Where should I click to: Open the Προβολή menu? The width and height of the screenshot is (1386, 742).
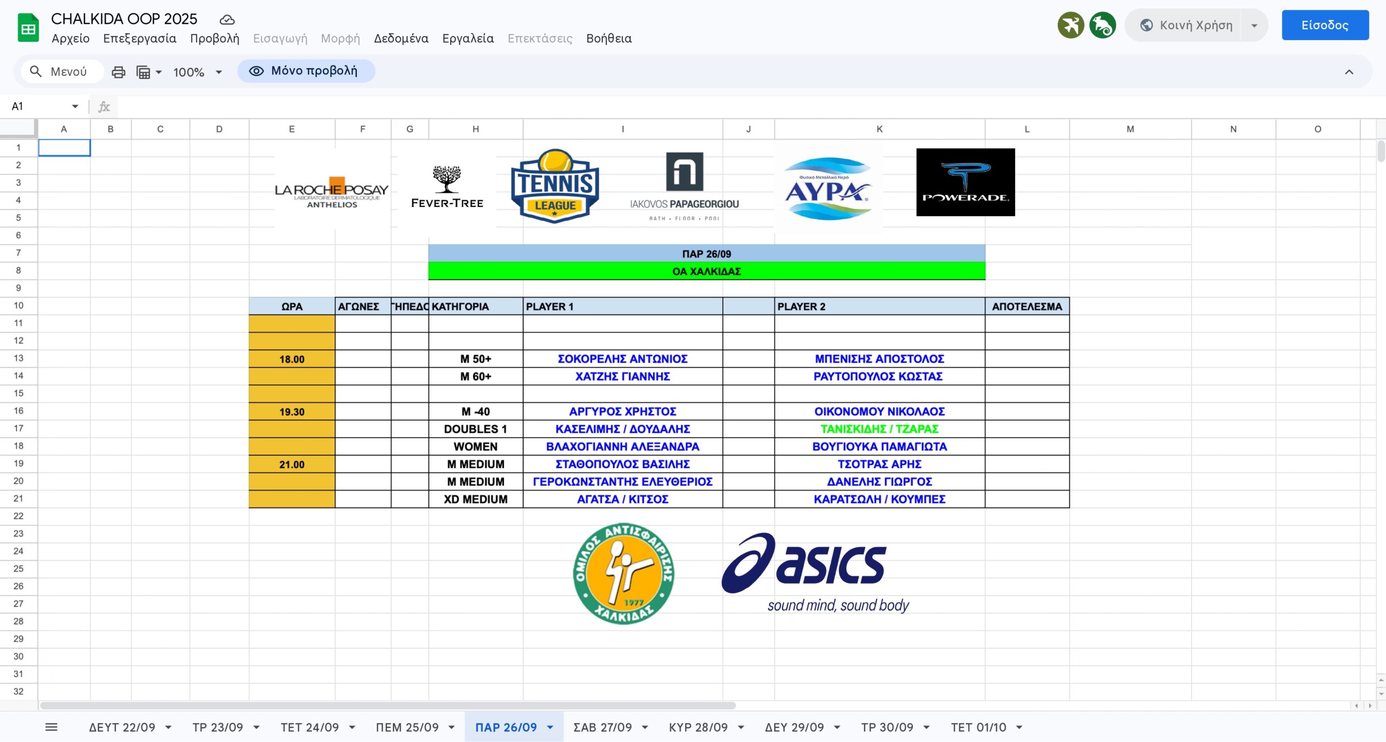click(x=214, y=38)
